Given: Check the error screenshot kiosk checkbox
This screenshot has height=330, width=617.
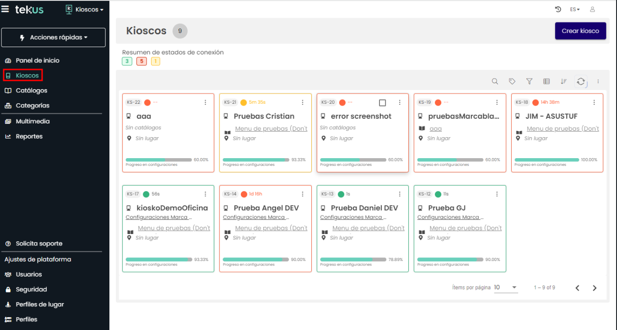Looking at the screenshot, I should pos(383,102).
